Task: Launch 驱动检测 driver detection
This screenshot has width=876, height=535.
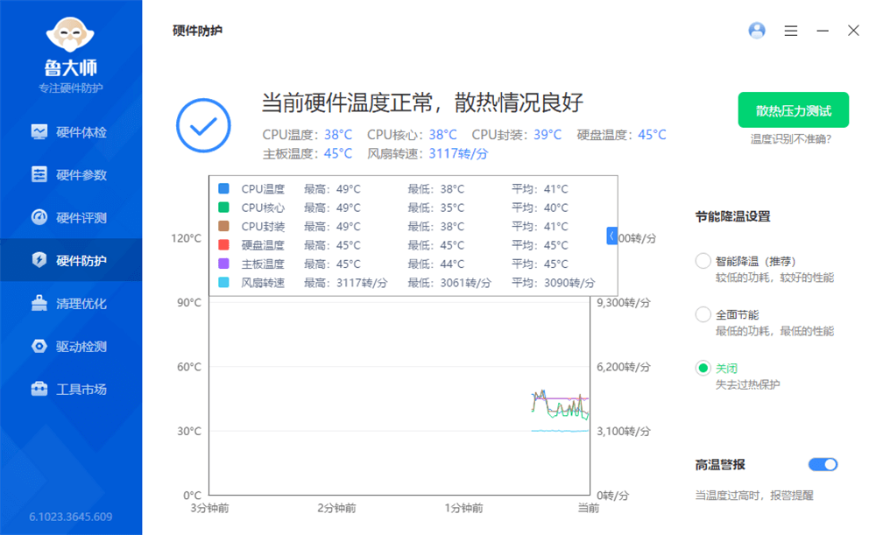Action: [70, 346]
